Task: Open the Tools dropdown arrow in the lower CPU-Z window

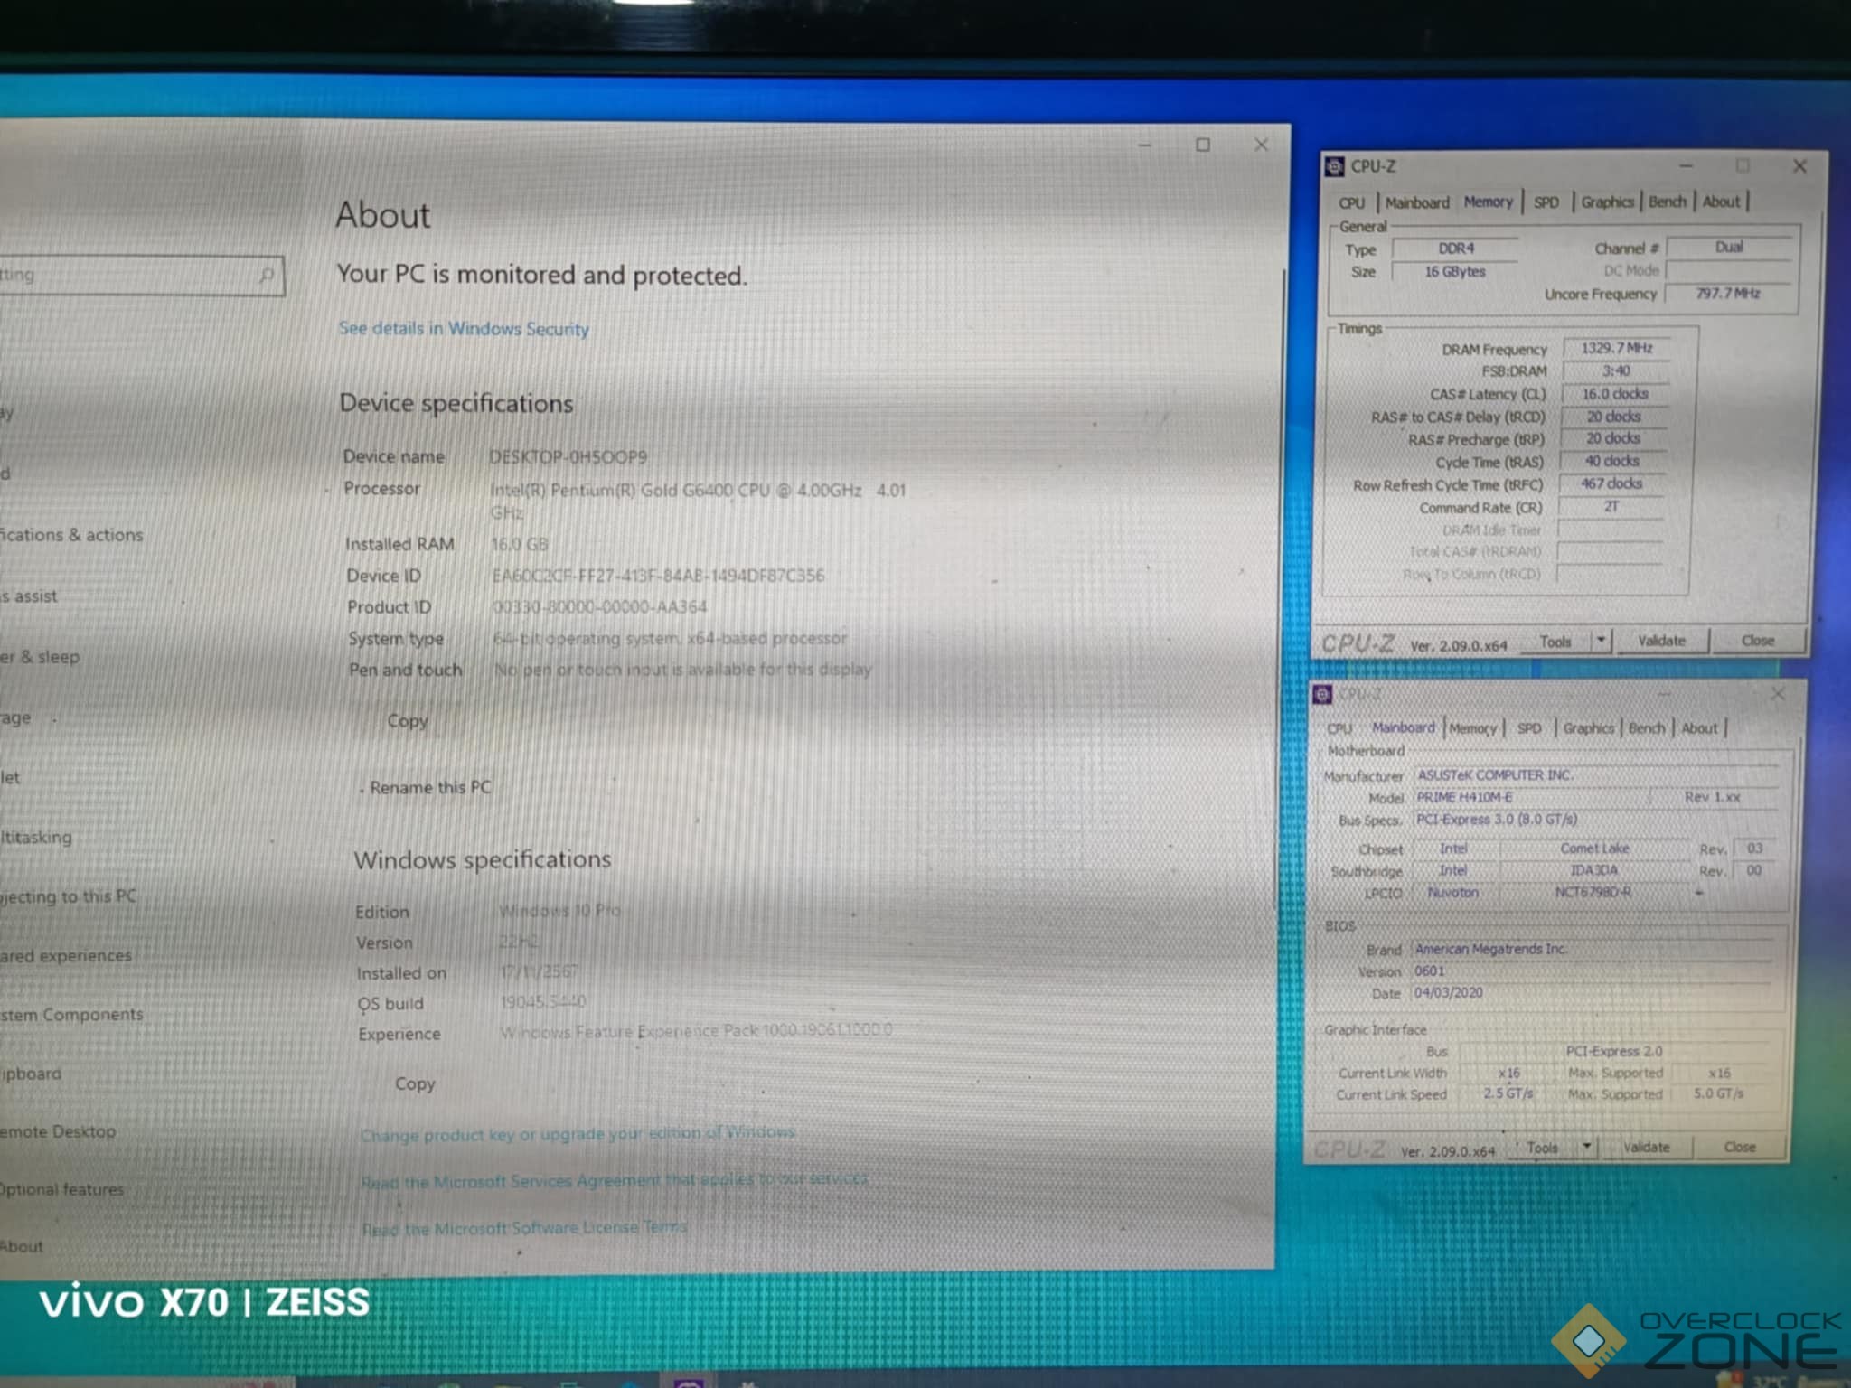Action: 1586,1147
